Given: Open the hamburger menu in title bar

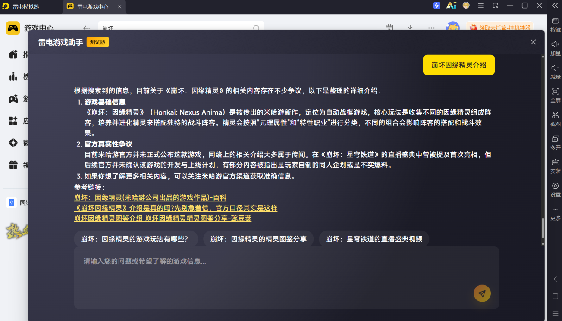Looking at the screenshot, I should pos(481,6).
